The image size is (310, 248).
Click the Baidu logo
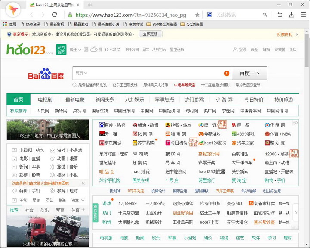pyautogui.click(x=46, y=74)
